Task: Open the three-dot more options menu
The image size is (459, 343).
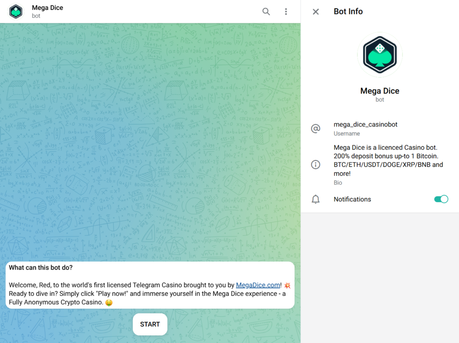Action: click(x=286, y=11)
